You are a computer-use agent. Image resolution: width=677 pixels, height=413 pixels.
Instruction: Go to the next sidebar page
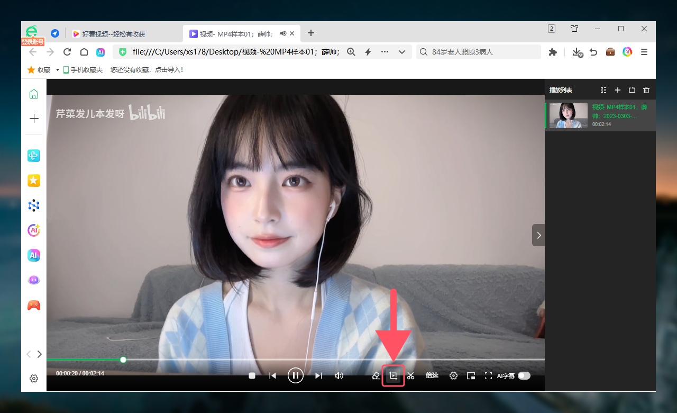39,354
